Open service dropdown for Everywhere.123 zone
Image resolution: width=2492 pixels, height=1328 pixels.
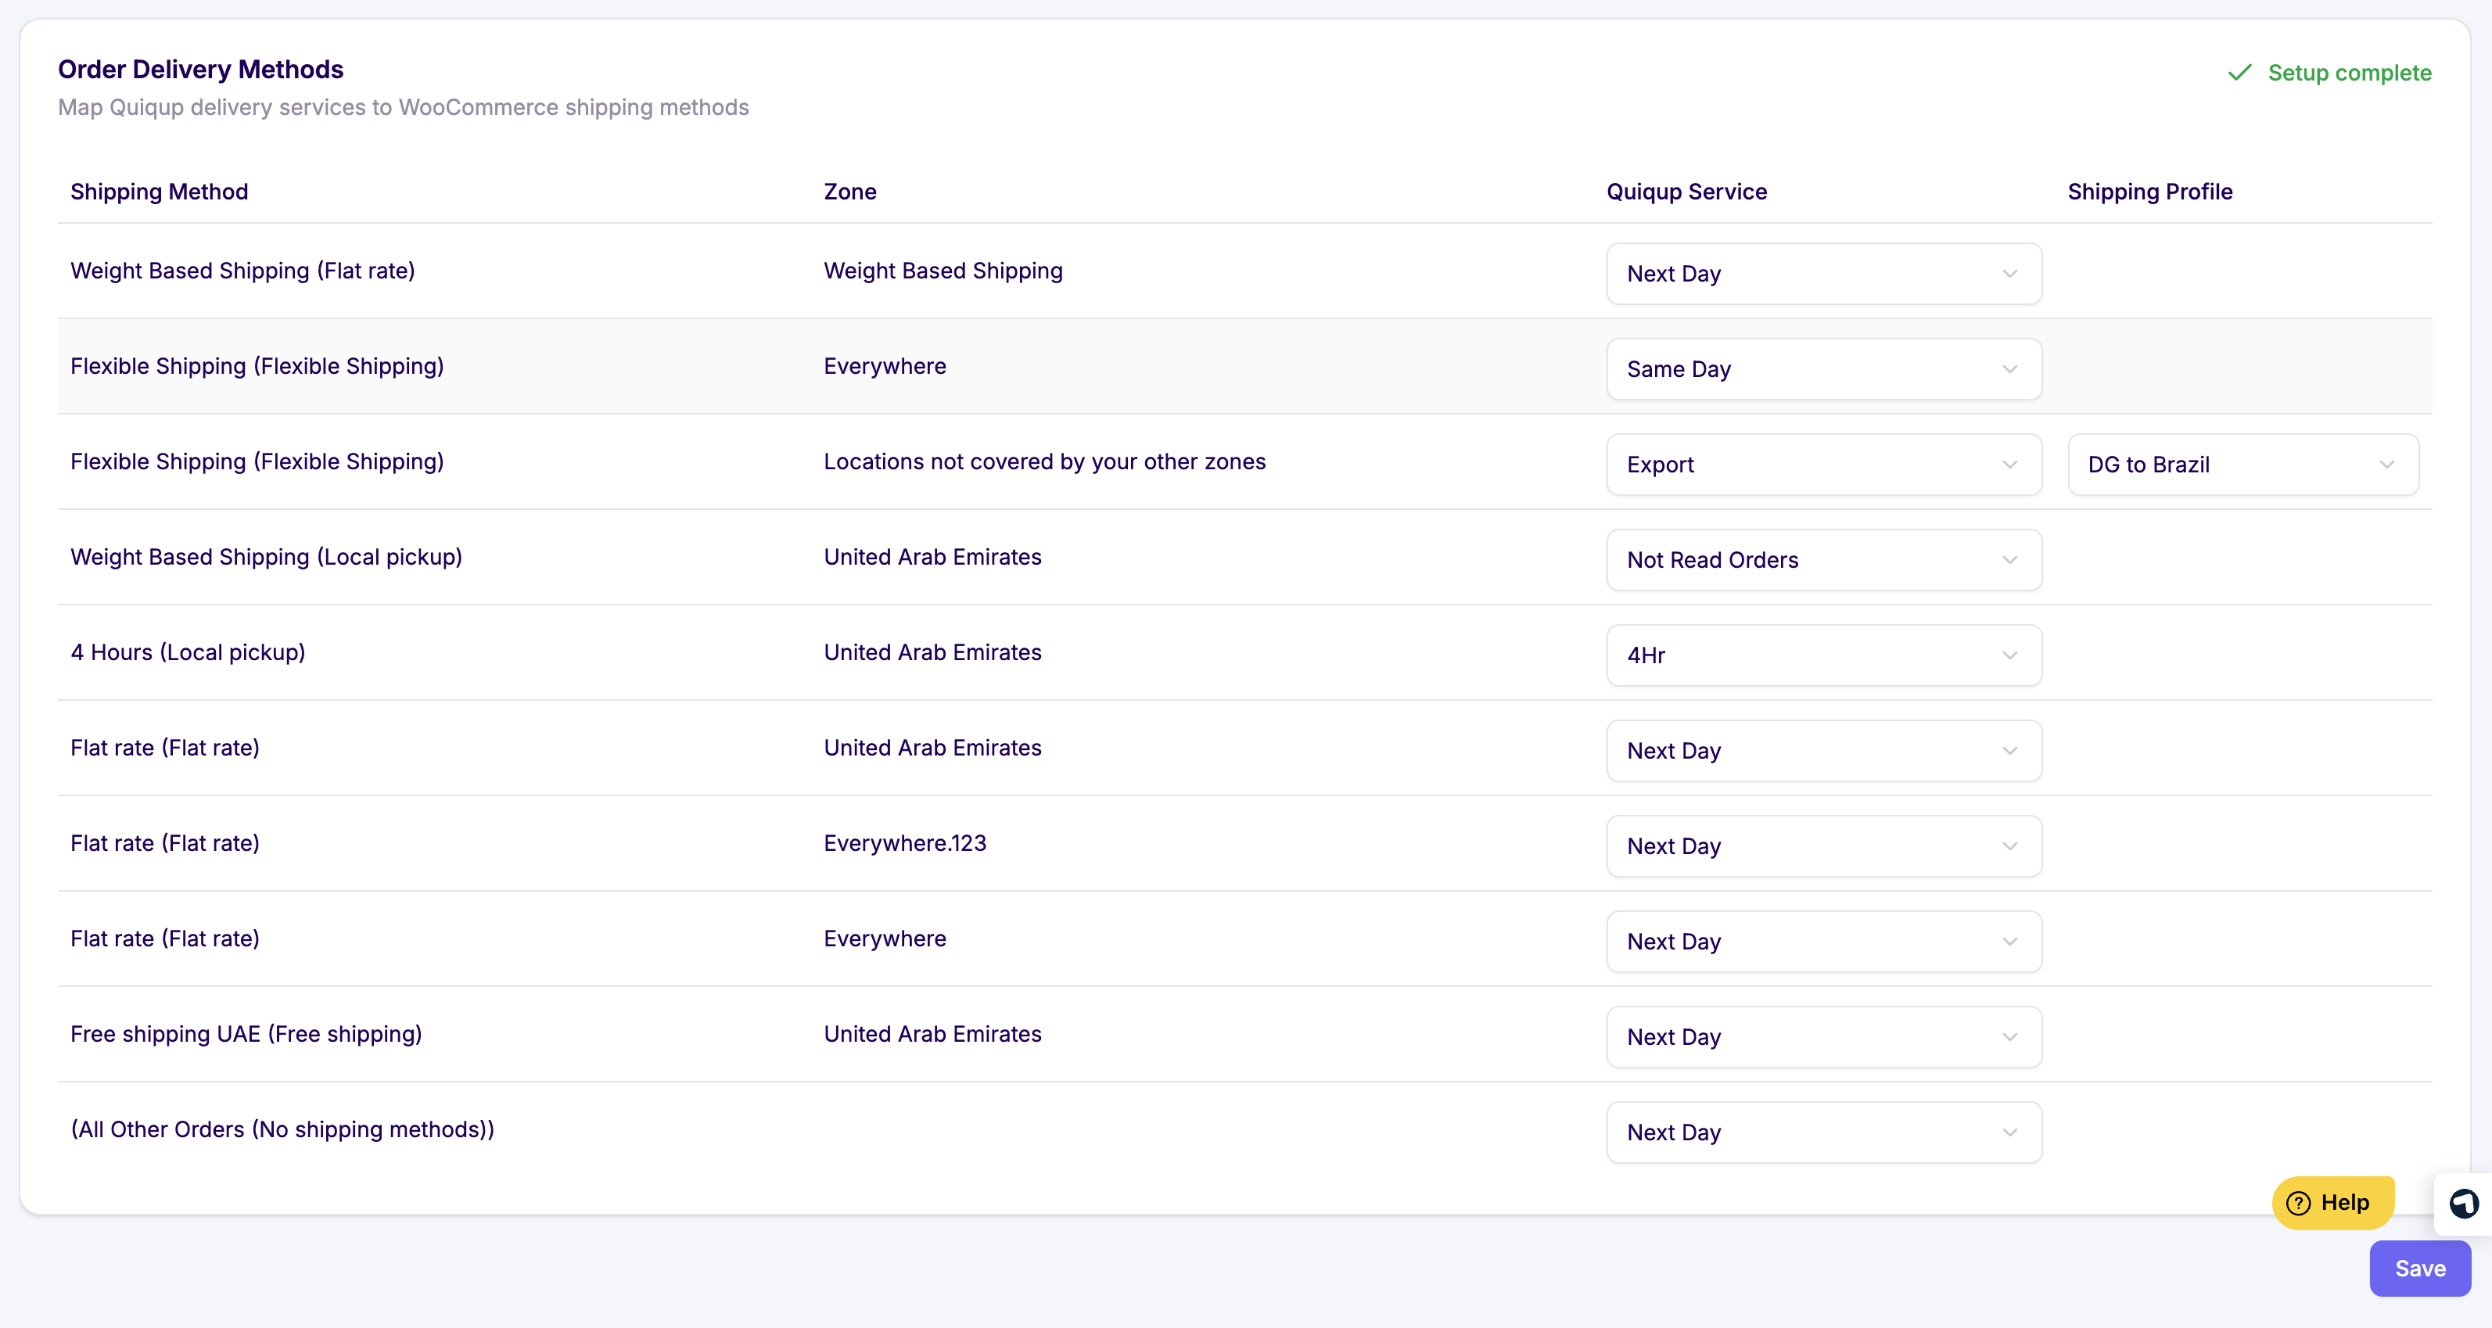coord(1822,846)
